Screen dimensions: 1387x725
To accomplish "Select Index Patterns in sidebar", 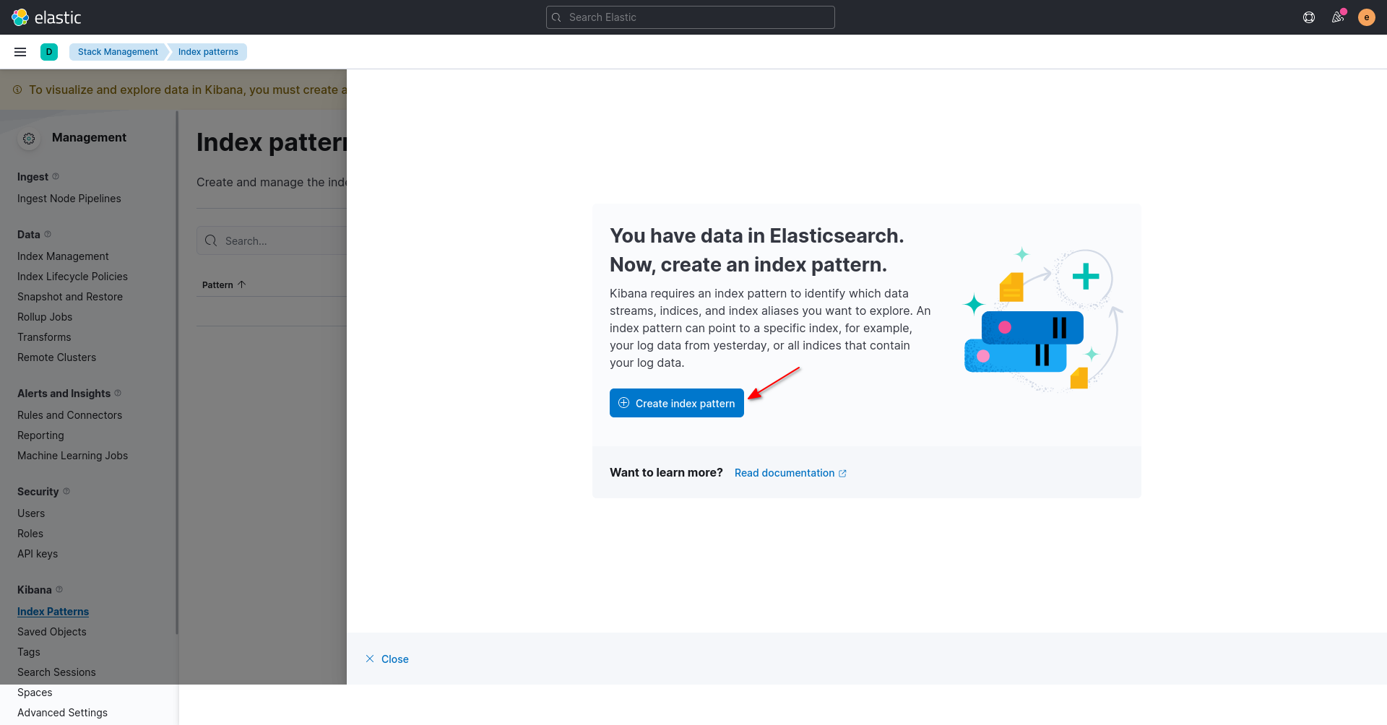I will pos(53,612).
